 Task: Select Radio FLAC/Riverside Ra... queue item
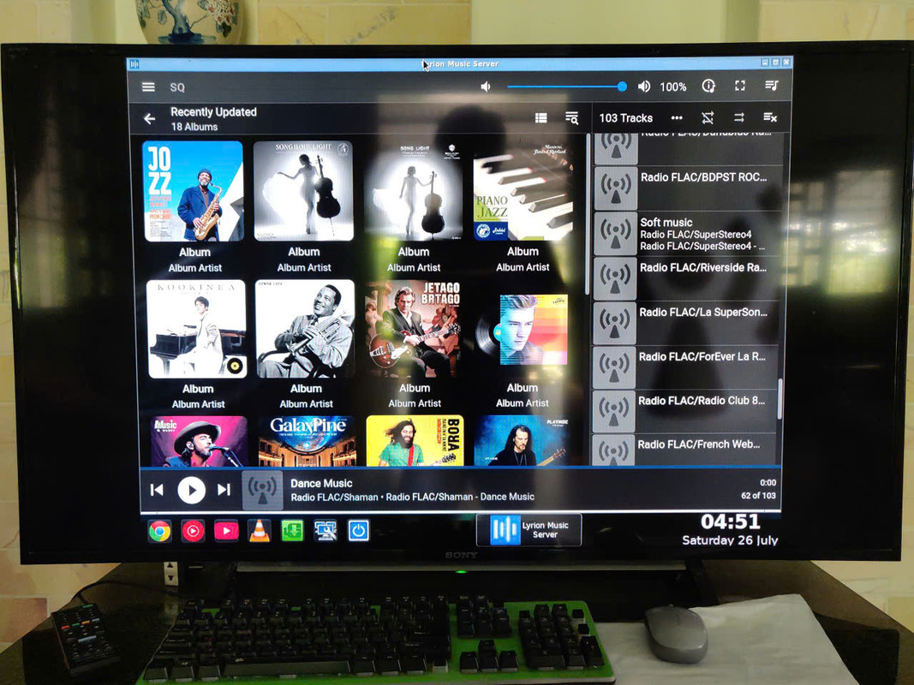[685, 278]
